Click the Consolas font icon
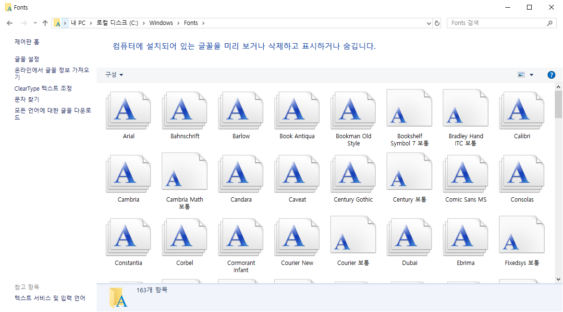Screen dimensions: 563x312 click(x=522, y=174)
